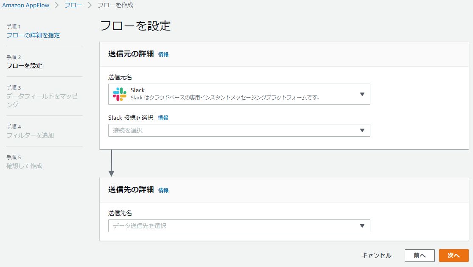
Task: Click the 次へ button
Action: (454, 256)
